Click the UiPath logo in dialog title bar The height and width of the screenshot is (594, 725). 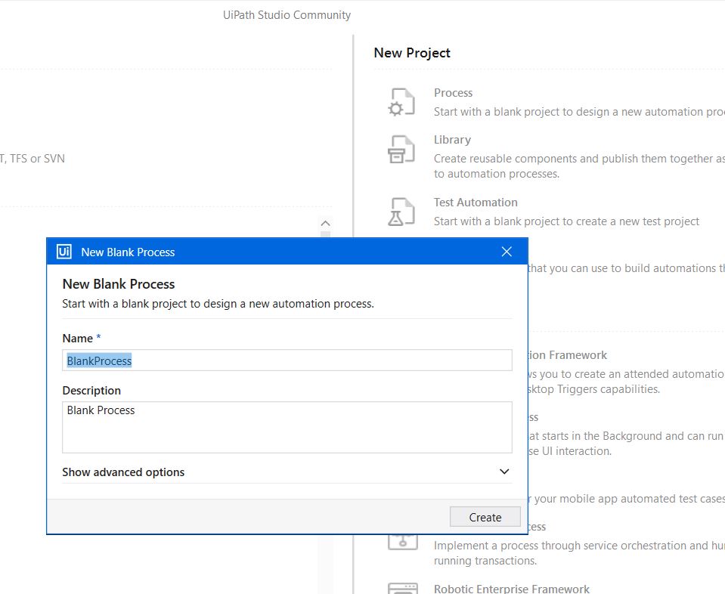pyautogui.click(x=64, y=252)
